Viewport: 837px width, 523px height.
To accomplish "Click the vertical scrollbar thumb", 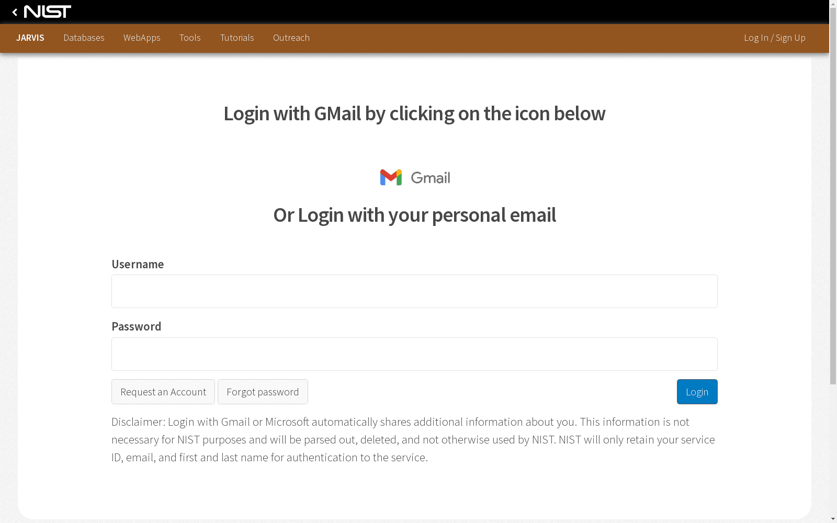I will pyautogui.click(x=833, y=196).
